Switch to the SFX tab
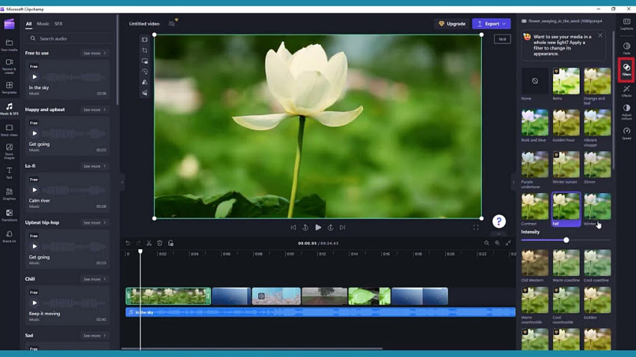 click(x=58, y=23)
